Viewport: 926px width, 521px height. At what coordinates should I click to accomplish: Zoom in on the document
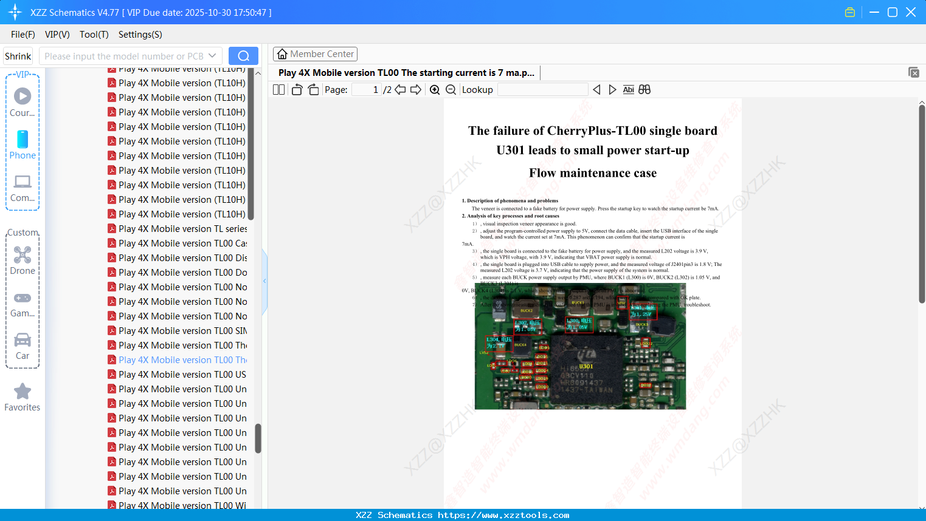tap(435, 90)
